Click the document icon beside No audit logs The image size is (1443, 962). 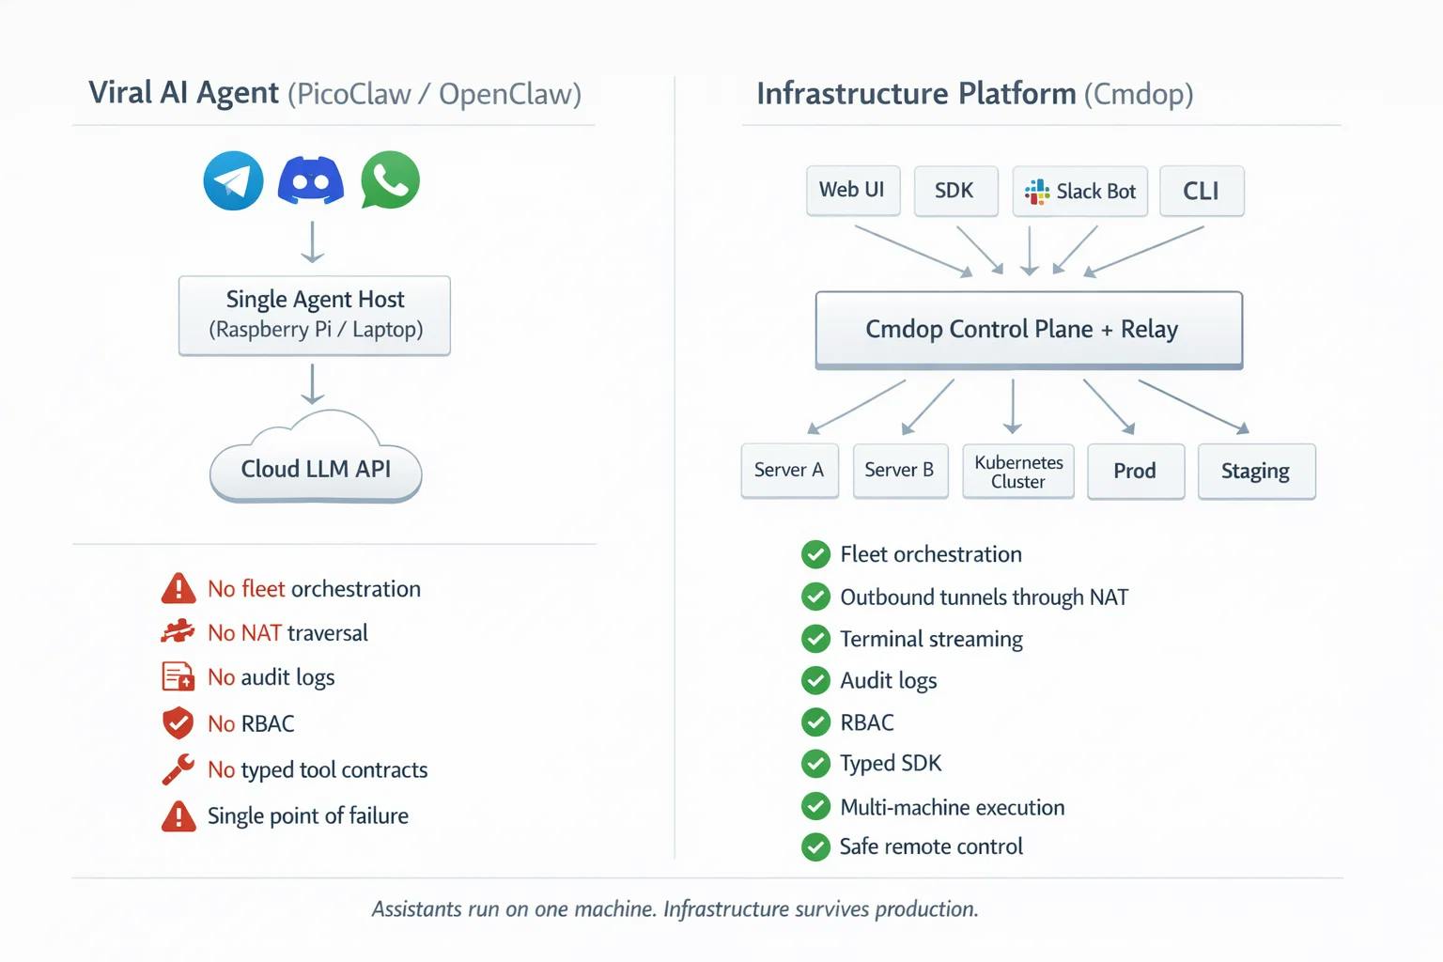[x=178, y=677]
